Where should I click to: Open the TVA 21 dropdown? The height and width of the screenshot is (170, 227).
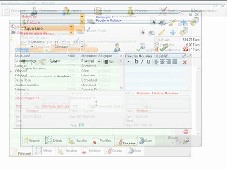click(63, 42)
